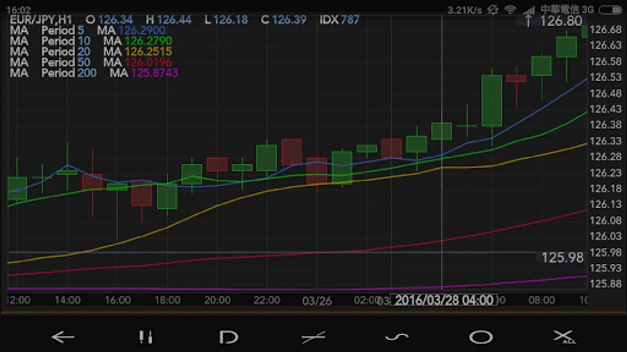Tap the 16:00 time axis label

point(118,300)
